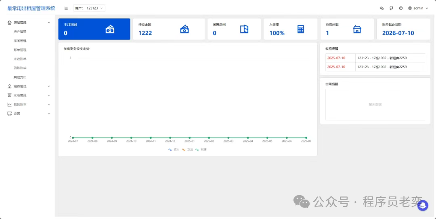The height and width of the screenshot is (219, 436).
Task: Expand the 水电管理 sidebar section
Action: click(28, 96)
